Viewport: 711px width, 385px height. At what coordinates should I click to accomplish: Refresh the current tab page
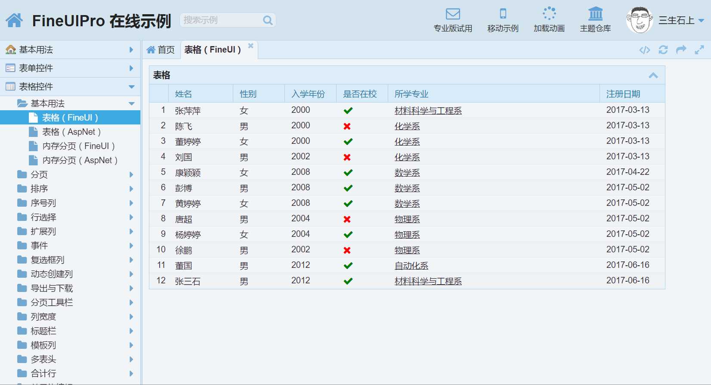(x=663, y=50)
